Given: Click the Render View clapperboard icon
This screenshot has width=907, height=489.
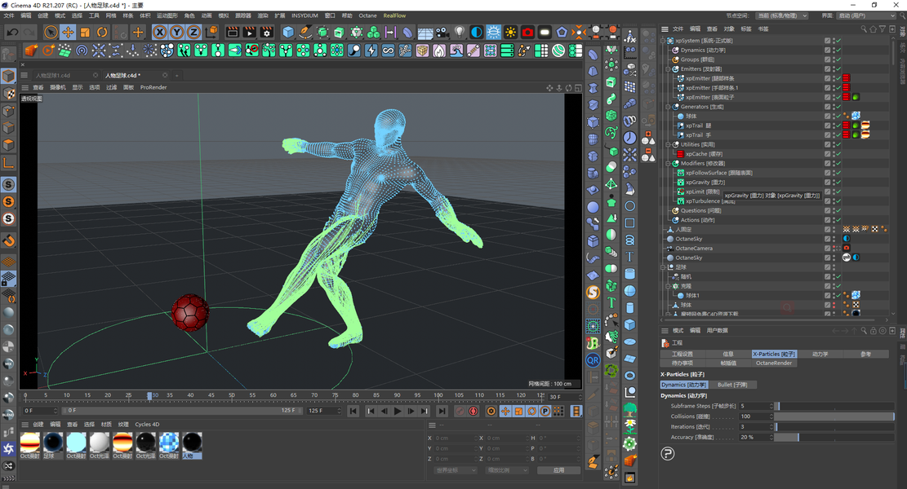Looking at the screenshot, I should (x=233, y=33).
